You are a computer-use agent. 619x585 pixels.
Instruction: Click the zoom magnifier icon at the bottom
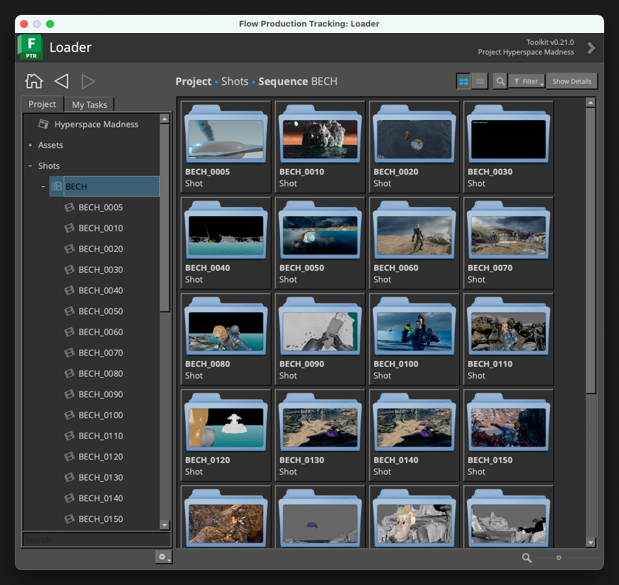click(527, 558)
